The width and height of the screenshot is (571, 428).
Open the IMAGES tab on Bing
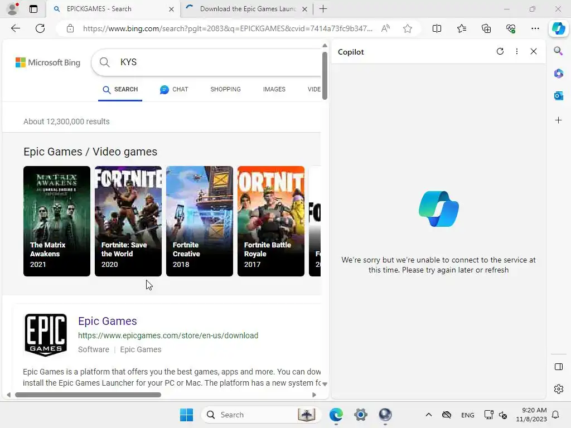click(274, 90)
